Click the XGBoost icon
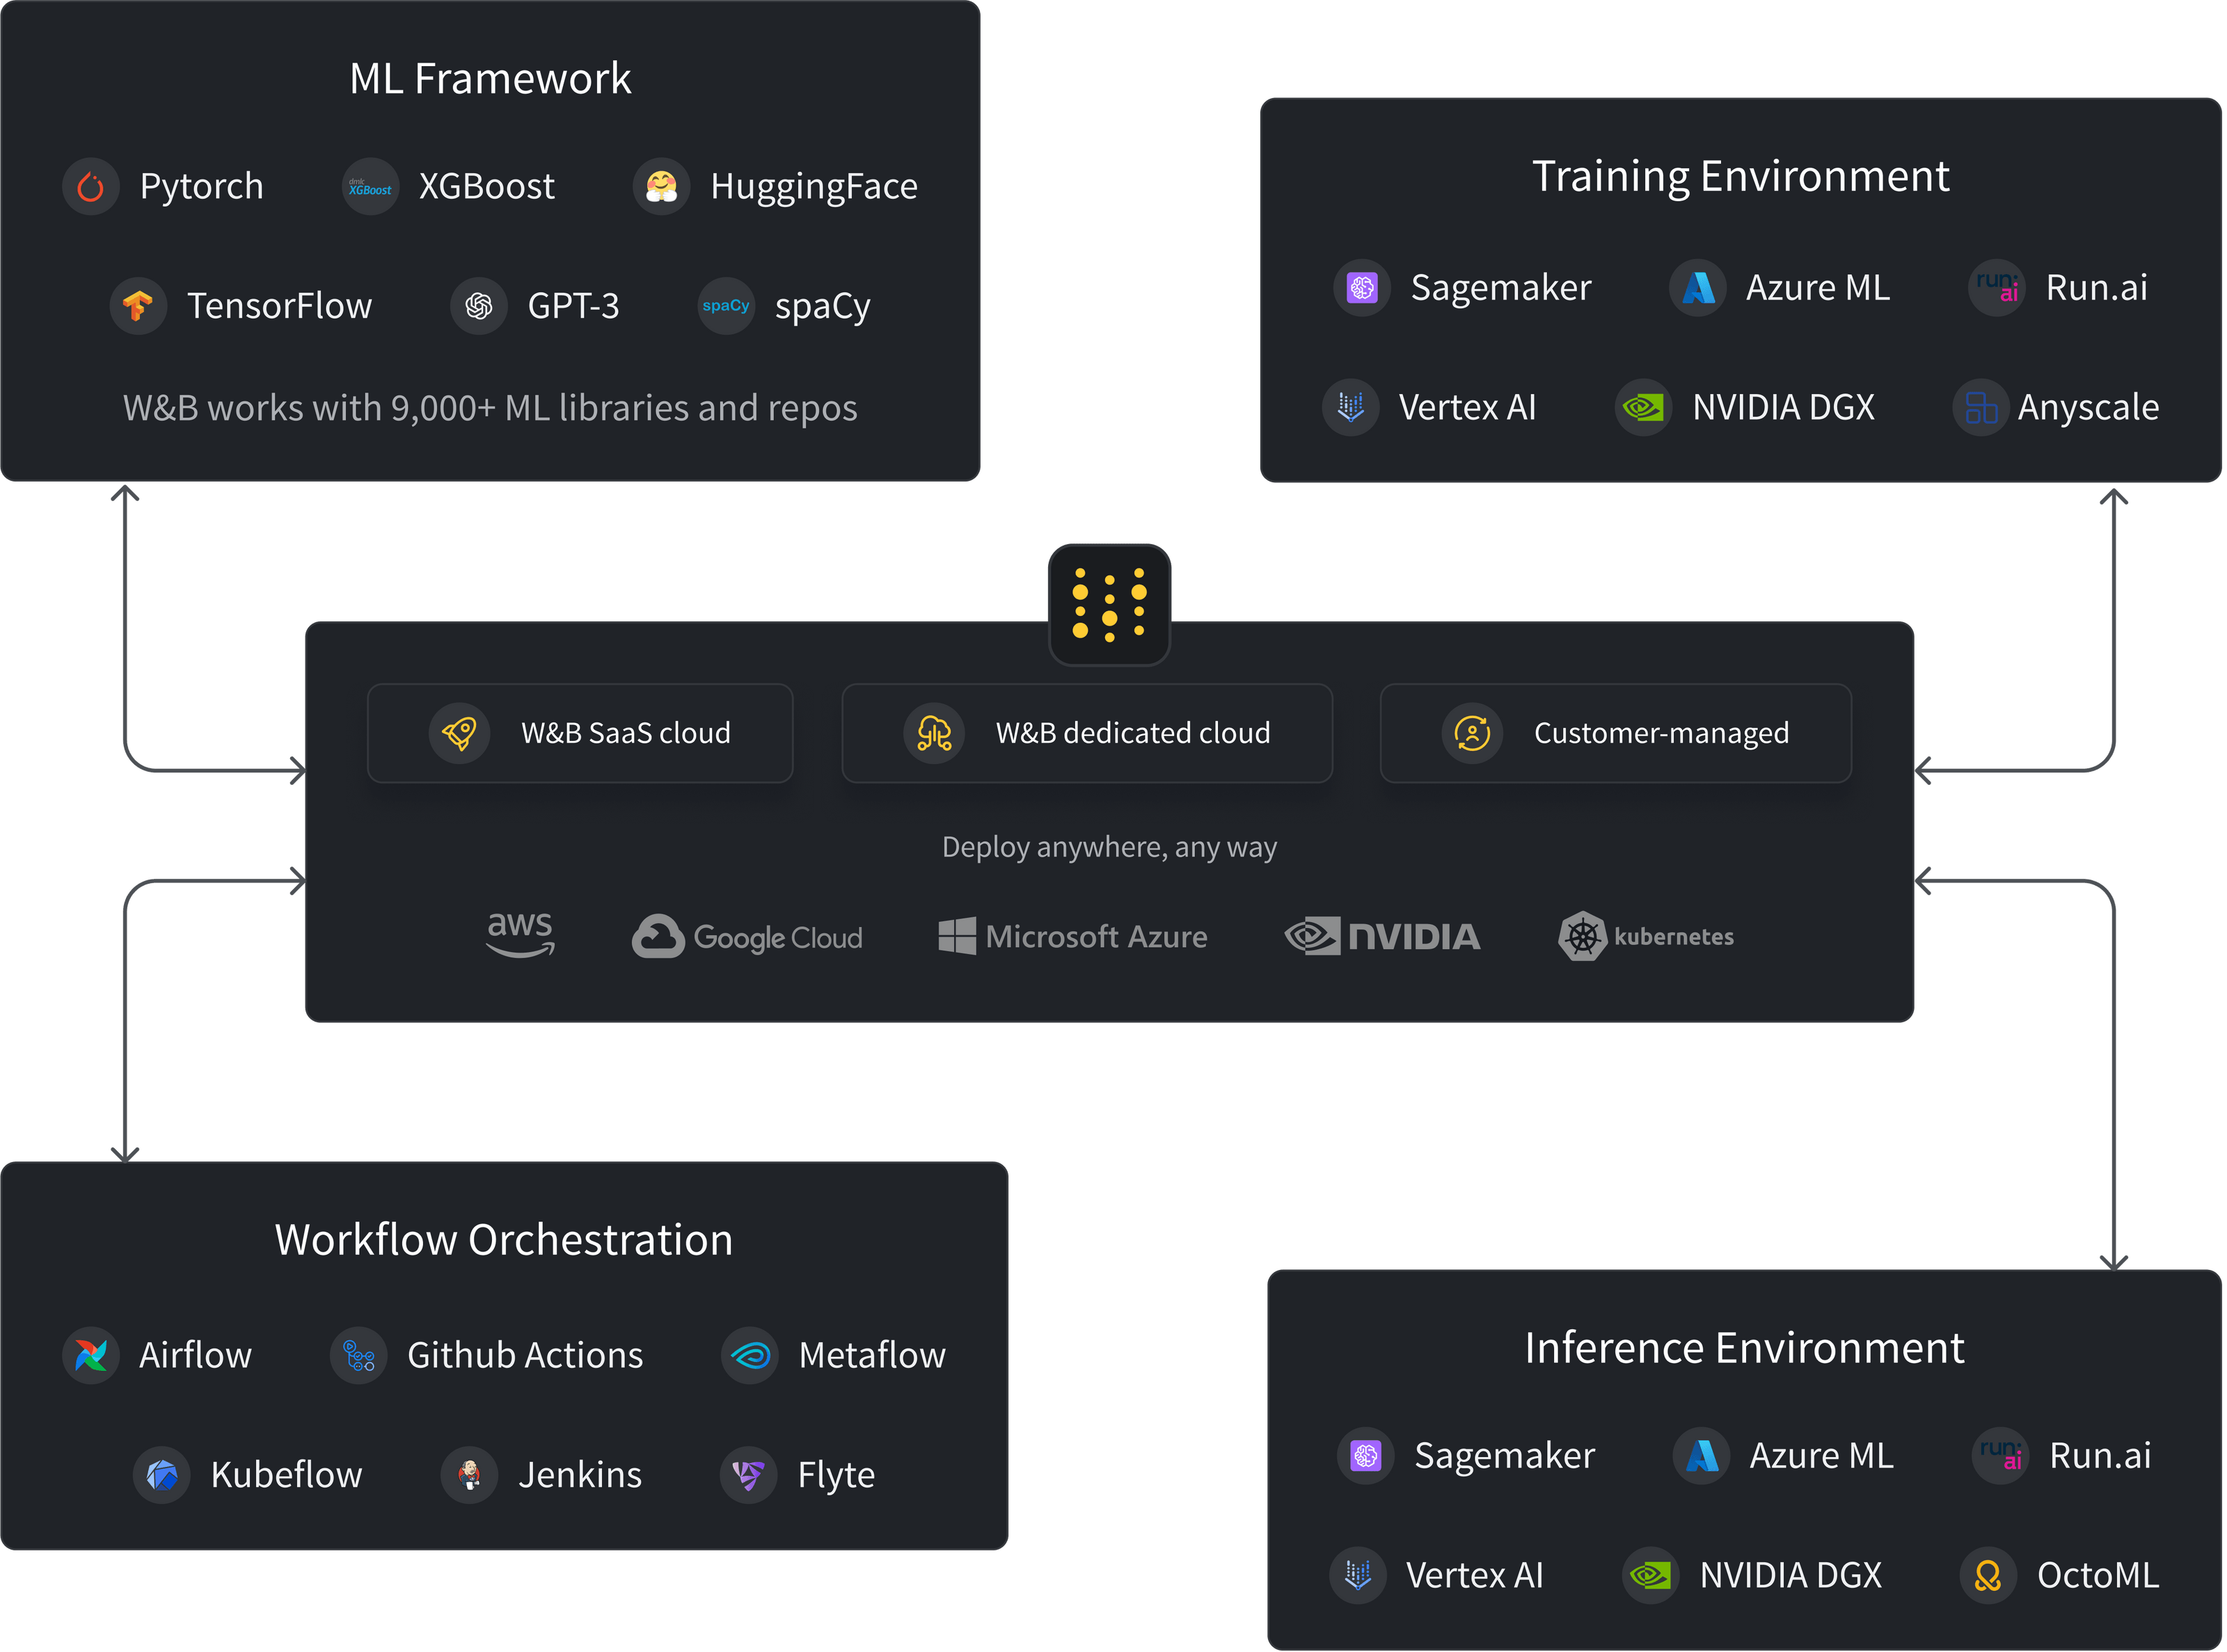 pos(369,186)
